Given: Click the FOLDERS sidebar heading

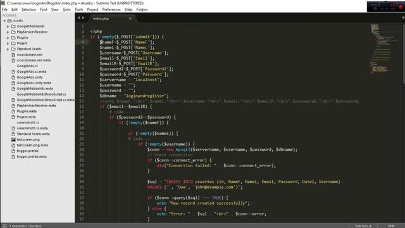Looking at the screenshot, I should coord(9,15).
